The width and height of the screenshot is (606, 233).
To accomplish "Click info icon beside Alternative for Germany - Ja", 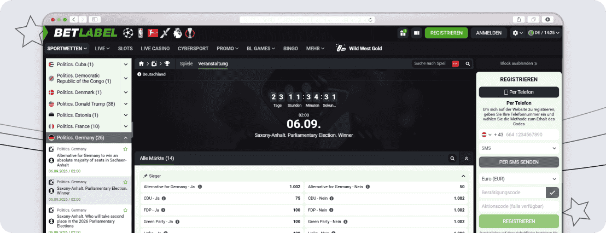I will [200, 187].
